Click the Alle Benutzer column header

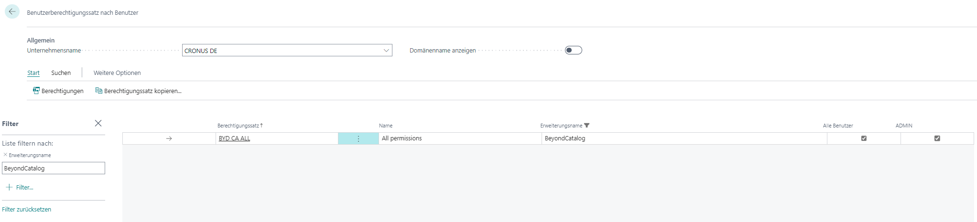coord(838,126)
